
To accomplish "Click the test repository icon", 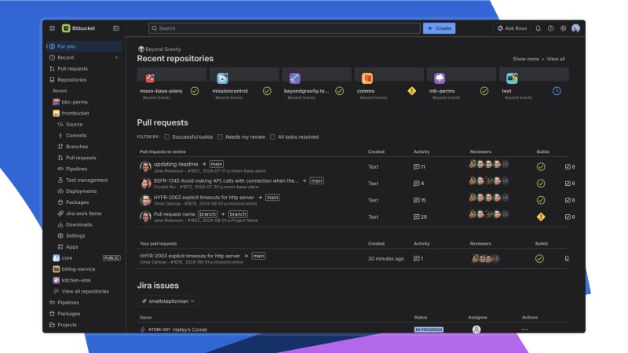I will (512, 78).
